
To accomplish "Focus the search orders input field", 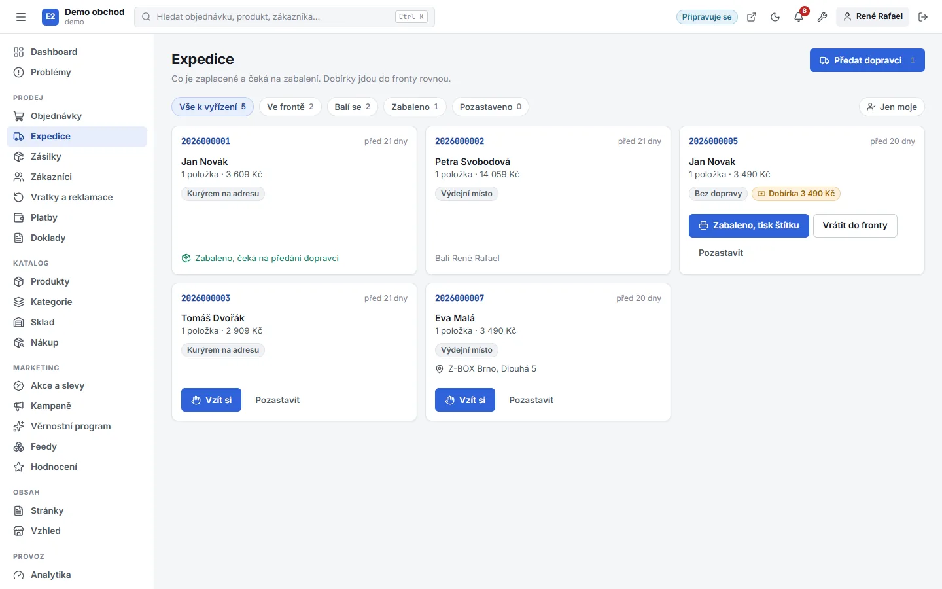I will 285,17.
